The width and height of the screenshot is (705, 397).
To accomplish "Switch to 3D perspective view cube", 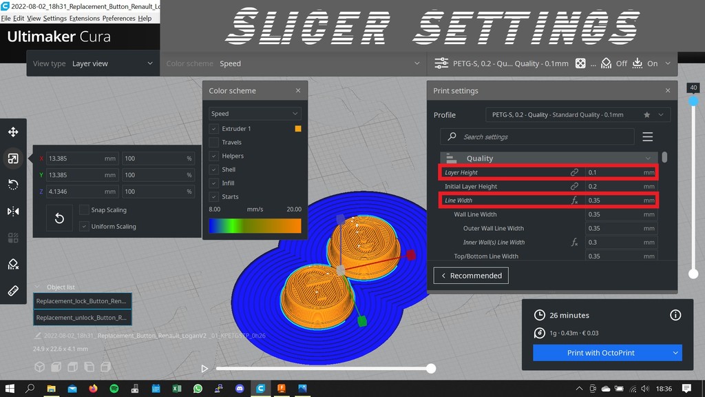I will (x=39, y=367).
